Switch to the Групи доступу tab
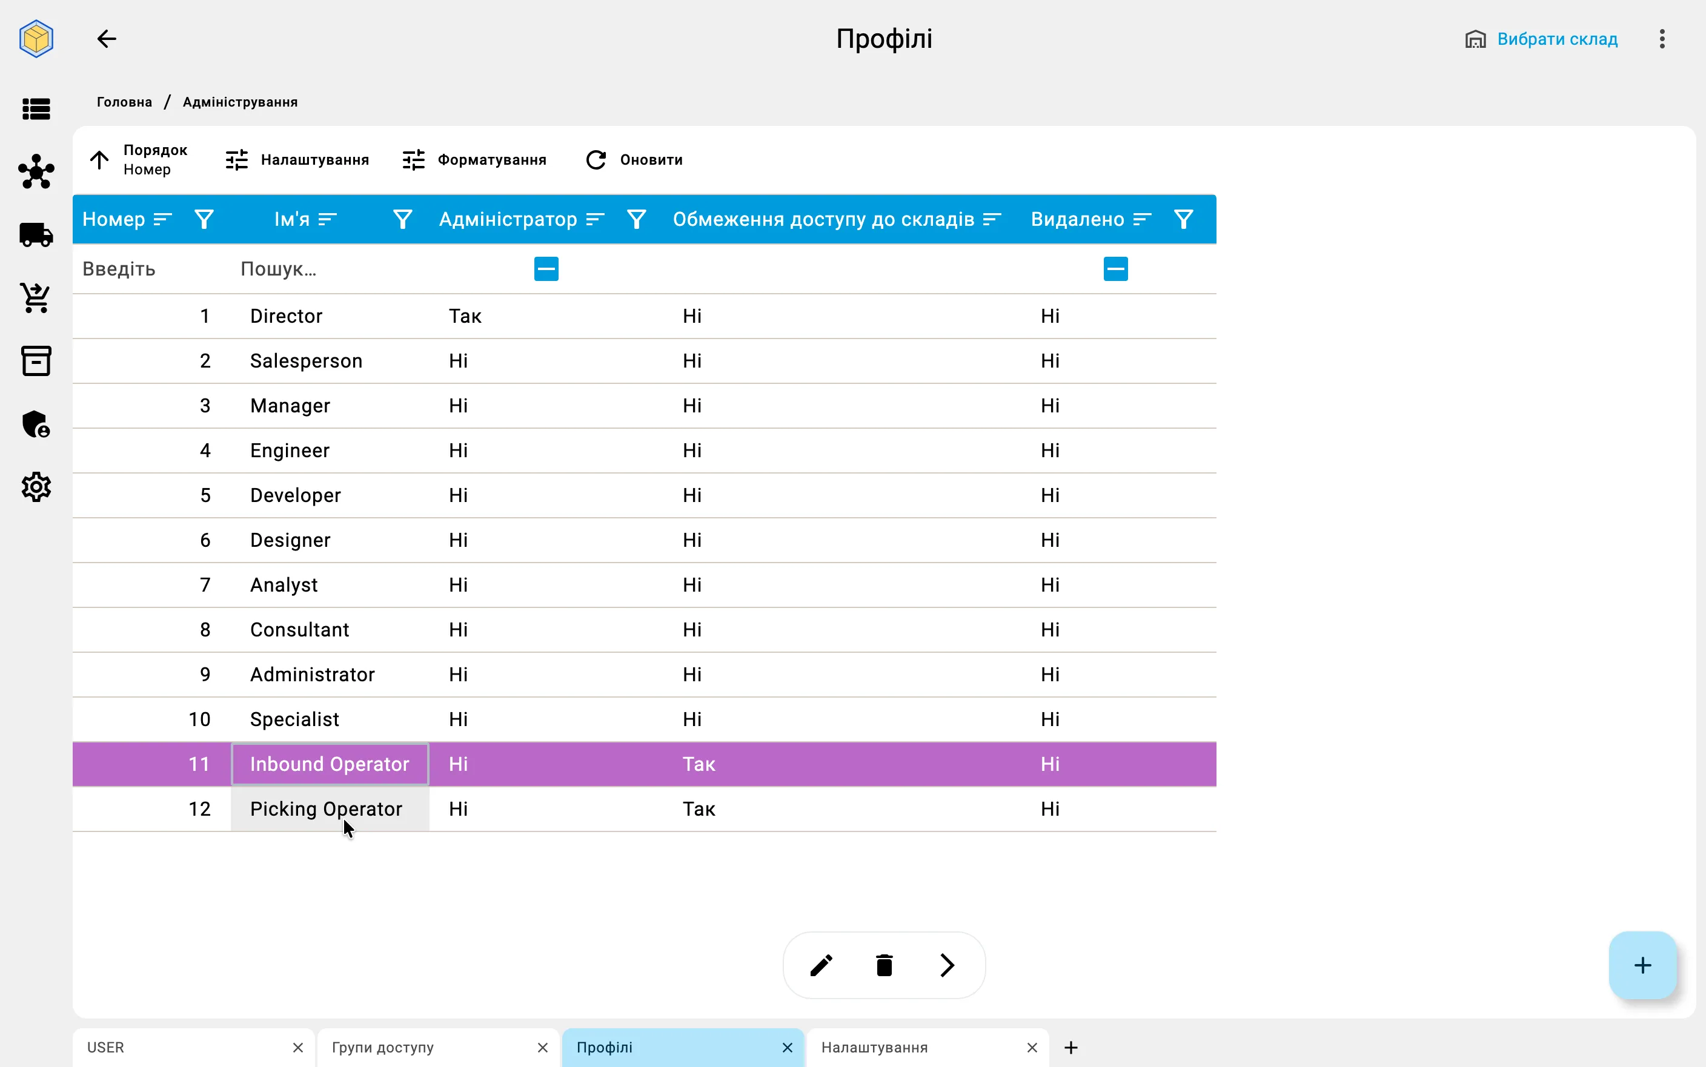This screenshot has width=1706, height=1067. point(383,1047)
